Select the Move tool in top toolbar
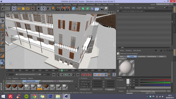The image size is (176, 99). click(18, 9)
